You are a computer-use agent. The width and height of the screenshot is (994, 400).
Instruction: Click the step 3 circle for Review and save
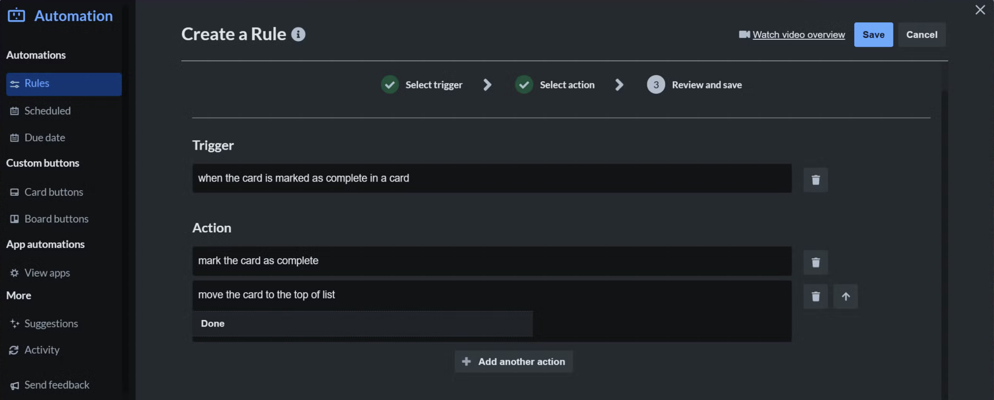click(x=656, y=84)
